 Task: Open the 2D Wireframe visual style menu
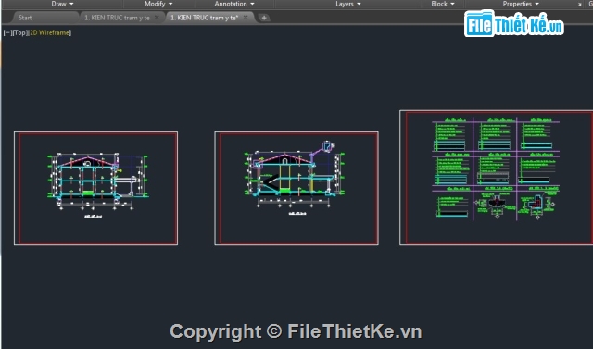tap(50, 32)
